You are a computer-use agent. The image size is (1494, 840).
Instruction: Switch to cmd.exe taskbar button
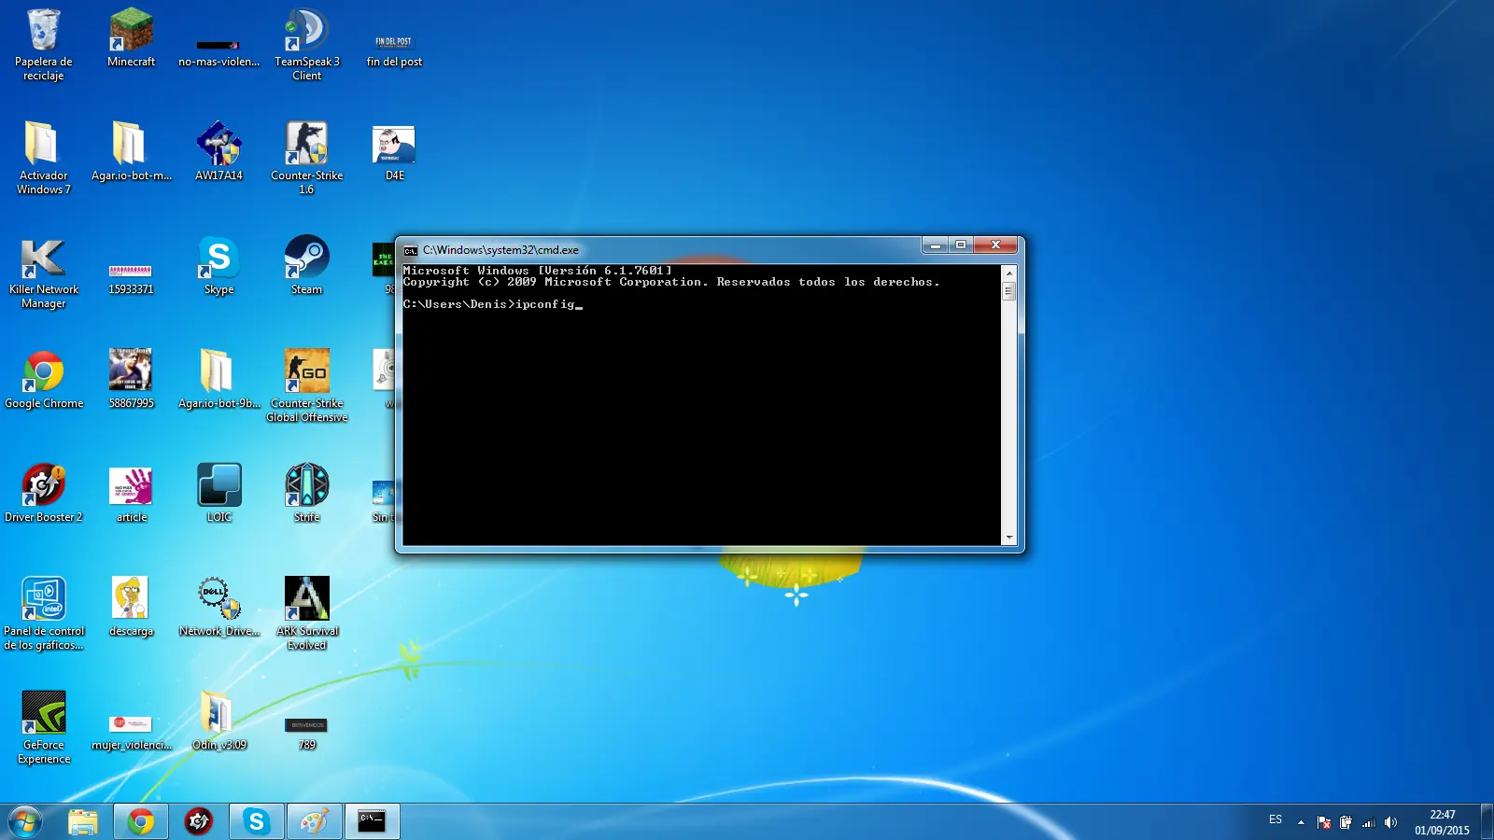point(372,821)
